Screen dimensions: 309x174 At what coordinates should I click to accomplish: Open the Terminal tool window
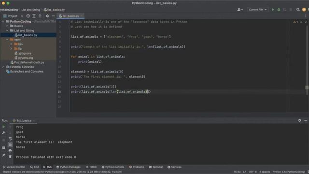pos(156,167)
